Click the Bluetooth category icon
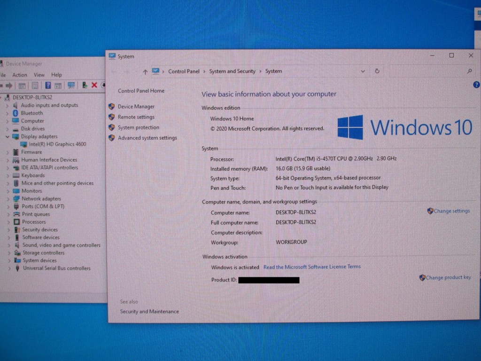481x361 pixels. click(x=16, y=113)
